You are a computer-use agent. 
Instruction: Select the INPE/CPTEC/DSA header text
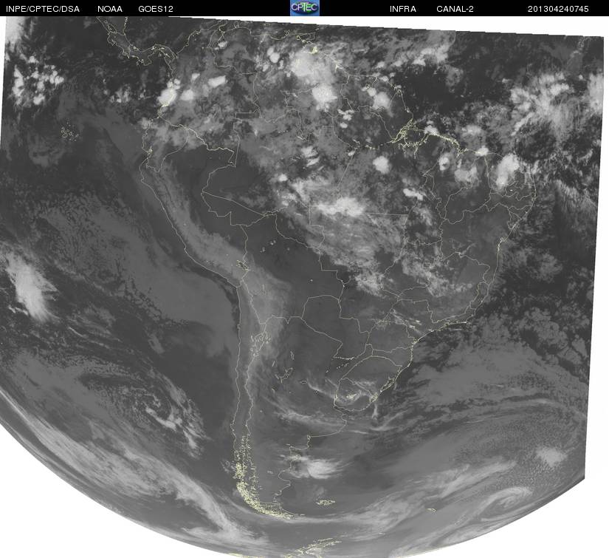(43, 9)
